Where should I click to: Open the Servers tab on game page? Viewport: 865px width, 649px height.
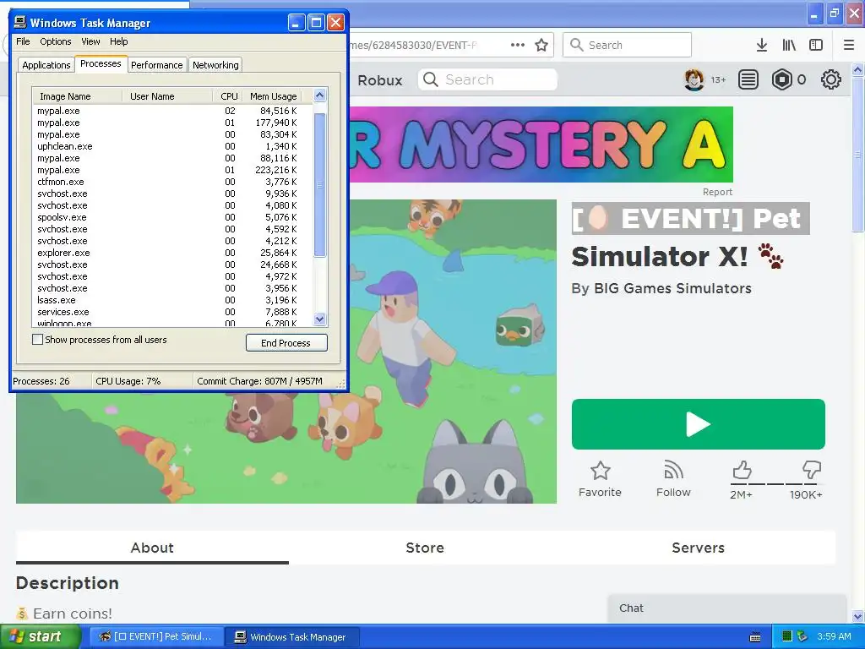(698, 548)
